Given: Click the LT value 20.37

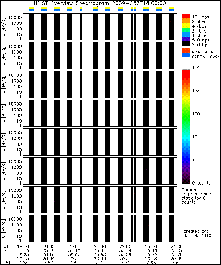Looking at the screenshot, I should (x=126, y=258).
